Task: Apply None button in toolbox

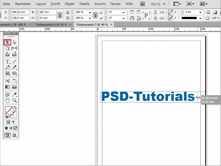Action: (x=15, y=128)
